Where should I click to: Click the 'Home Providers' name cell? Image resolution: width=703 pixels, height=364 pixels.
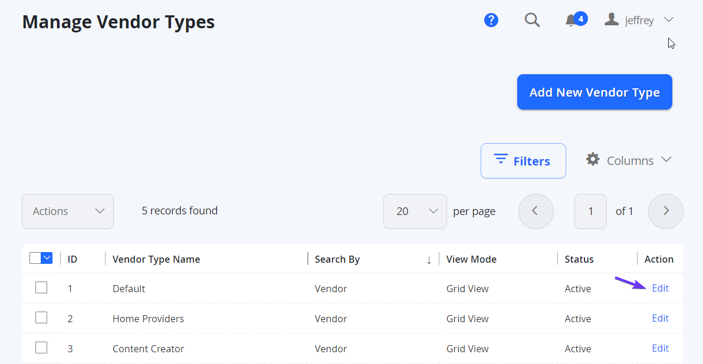(148, 319)
